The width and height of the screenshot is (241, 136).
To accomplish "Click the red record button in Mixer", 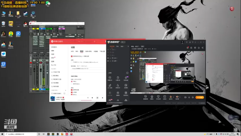I will (41, 63).
